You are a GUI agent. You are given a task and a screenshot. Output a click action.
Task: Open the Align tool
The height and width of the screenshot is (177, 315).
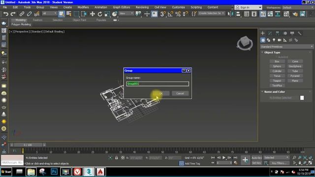click(238, 14)
